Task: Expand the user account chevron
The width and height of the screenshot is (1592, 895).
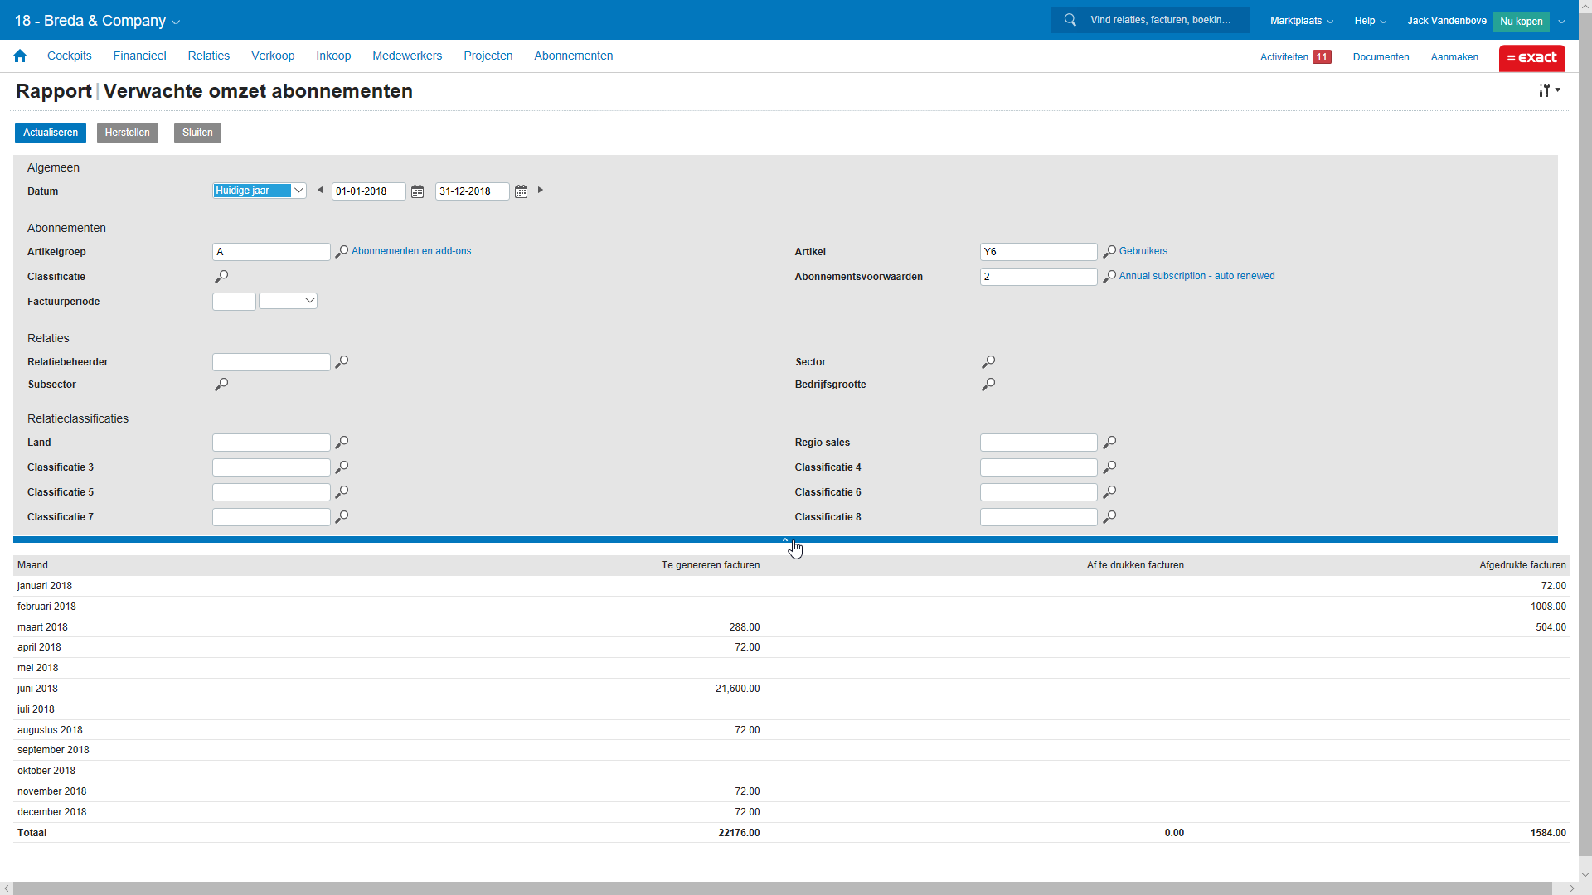Action: (1561, 22)
